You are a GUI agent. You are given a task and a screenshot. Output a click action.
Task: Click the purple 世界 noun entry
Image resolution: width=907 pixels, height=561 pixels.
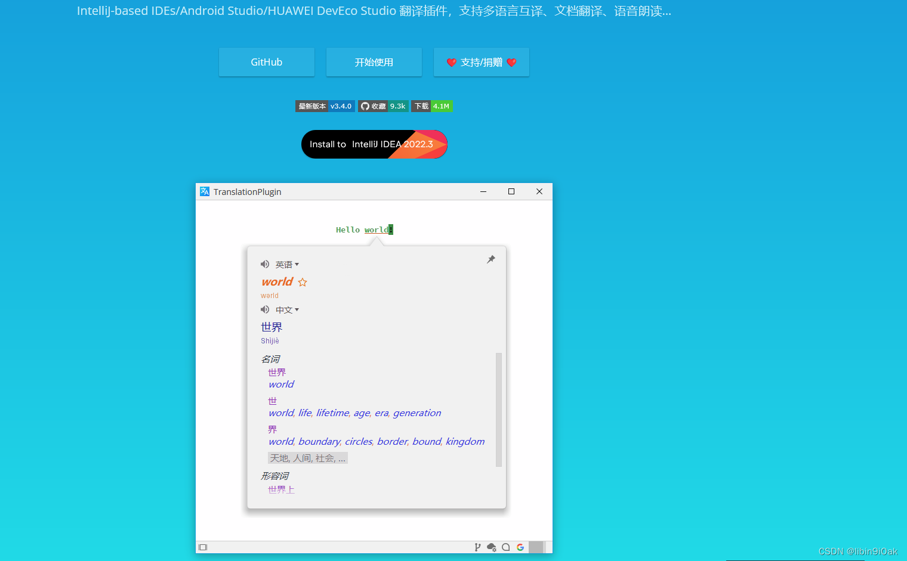pos(277,372)
